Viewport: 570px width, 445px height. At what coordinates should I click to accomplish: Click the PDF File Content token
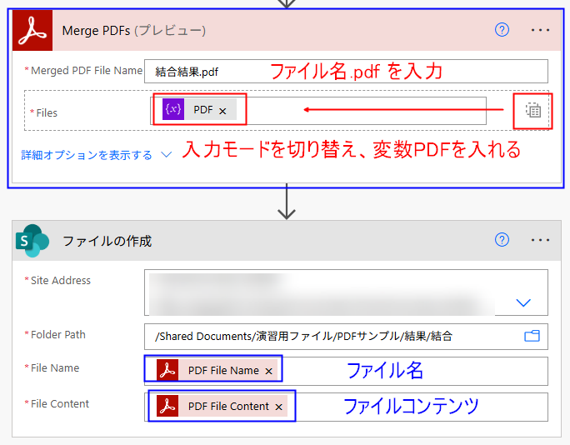pos(222,406)
